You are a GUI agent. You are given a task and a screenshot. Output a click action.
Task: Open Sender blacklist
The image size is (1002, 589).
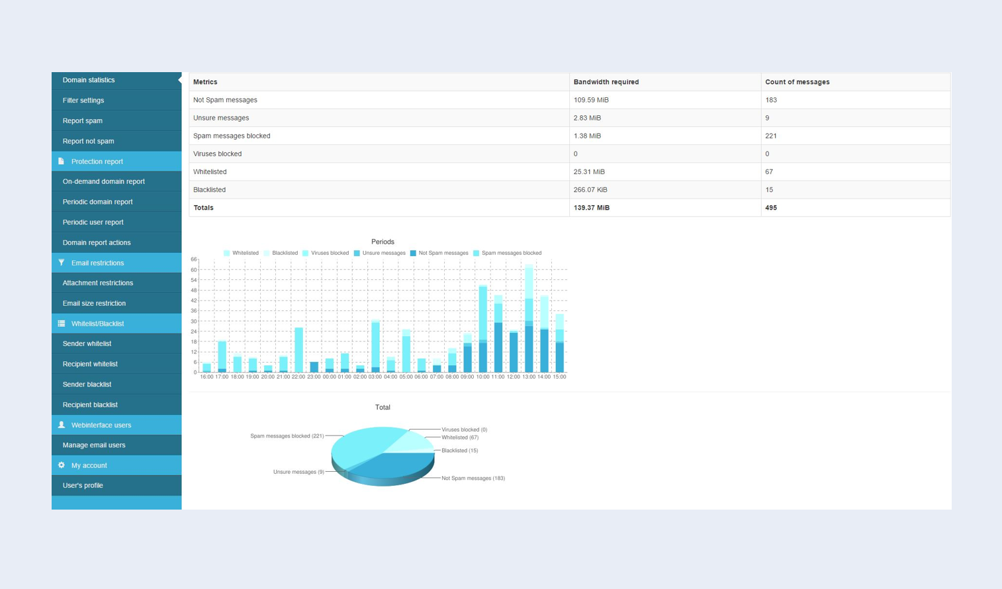tap(116, 385)
